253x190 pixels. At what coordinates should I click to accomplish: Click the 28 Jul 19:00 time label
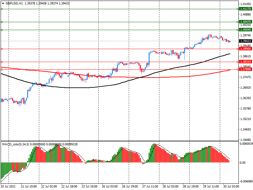(191, 186)
